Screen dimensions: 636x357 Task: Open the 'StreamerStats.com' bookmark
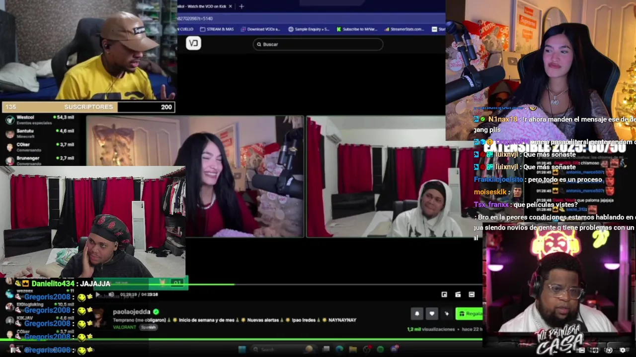(x=403, y=29)
